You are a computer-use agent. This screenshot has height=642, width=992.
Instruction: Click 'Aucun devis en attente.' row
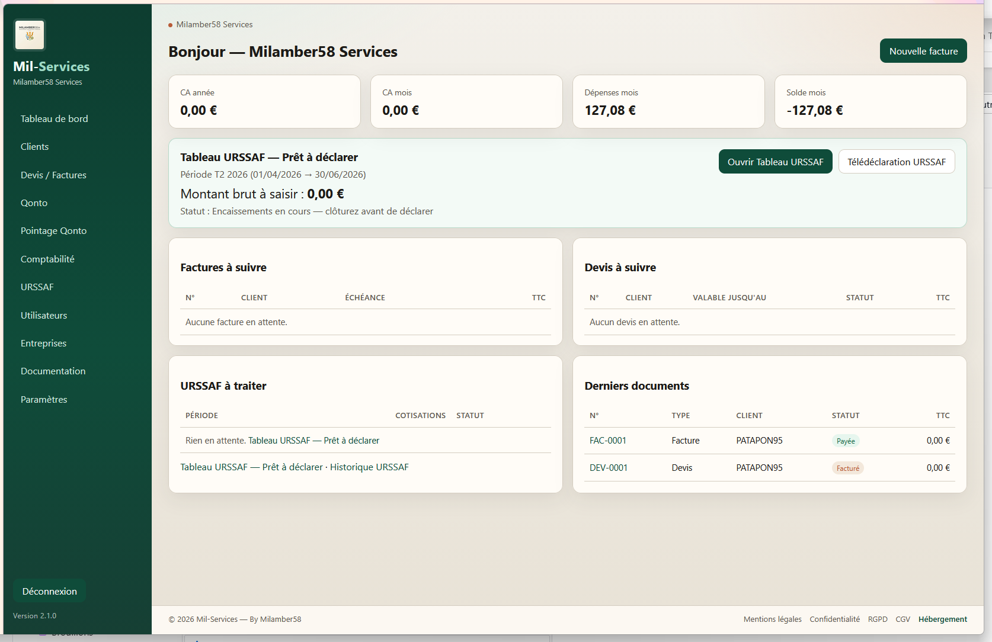pyautogui.click(x=770, y=322)
